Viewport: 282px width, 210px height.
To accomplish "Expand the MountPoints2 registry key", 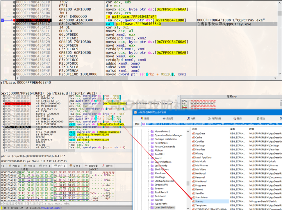I will click(x=148, y=131).
